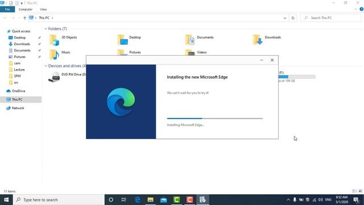Open Cortana circle on taskbar
This screenshot has height=205, width=364.
[111, 200]
